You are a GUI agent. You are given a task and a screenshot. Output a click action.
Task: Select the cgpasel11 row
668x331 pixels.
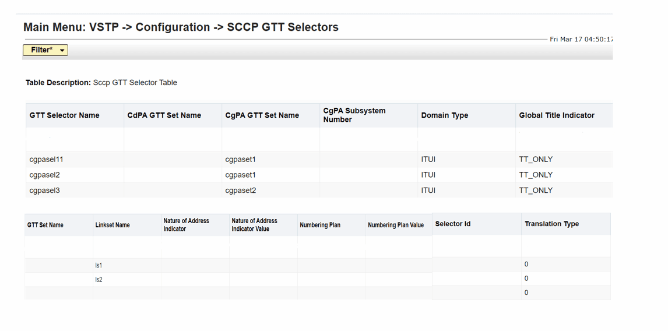[46, 159]
